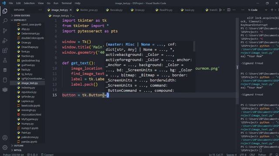Click Spaces: 4 indentation status
The height and width of the screenshot is (156, 279).
231,155
